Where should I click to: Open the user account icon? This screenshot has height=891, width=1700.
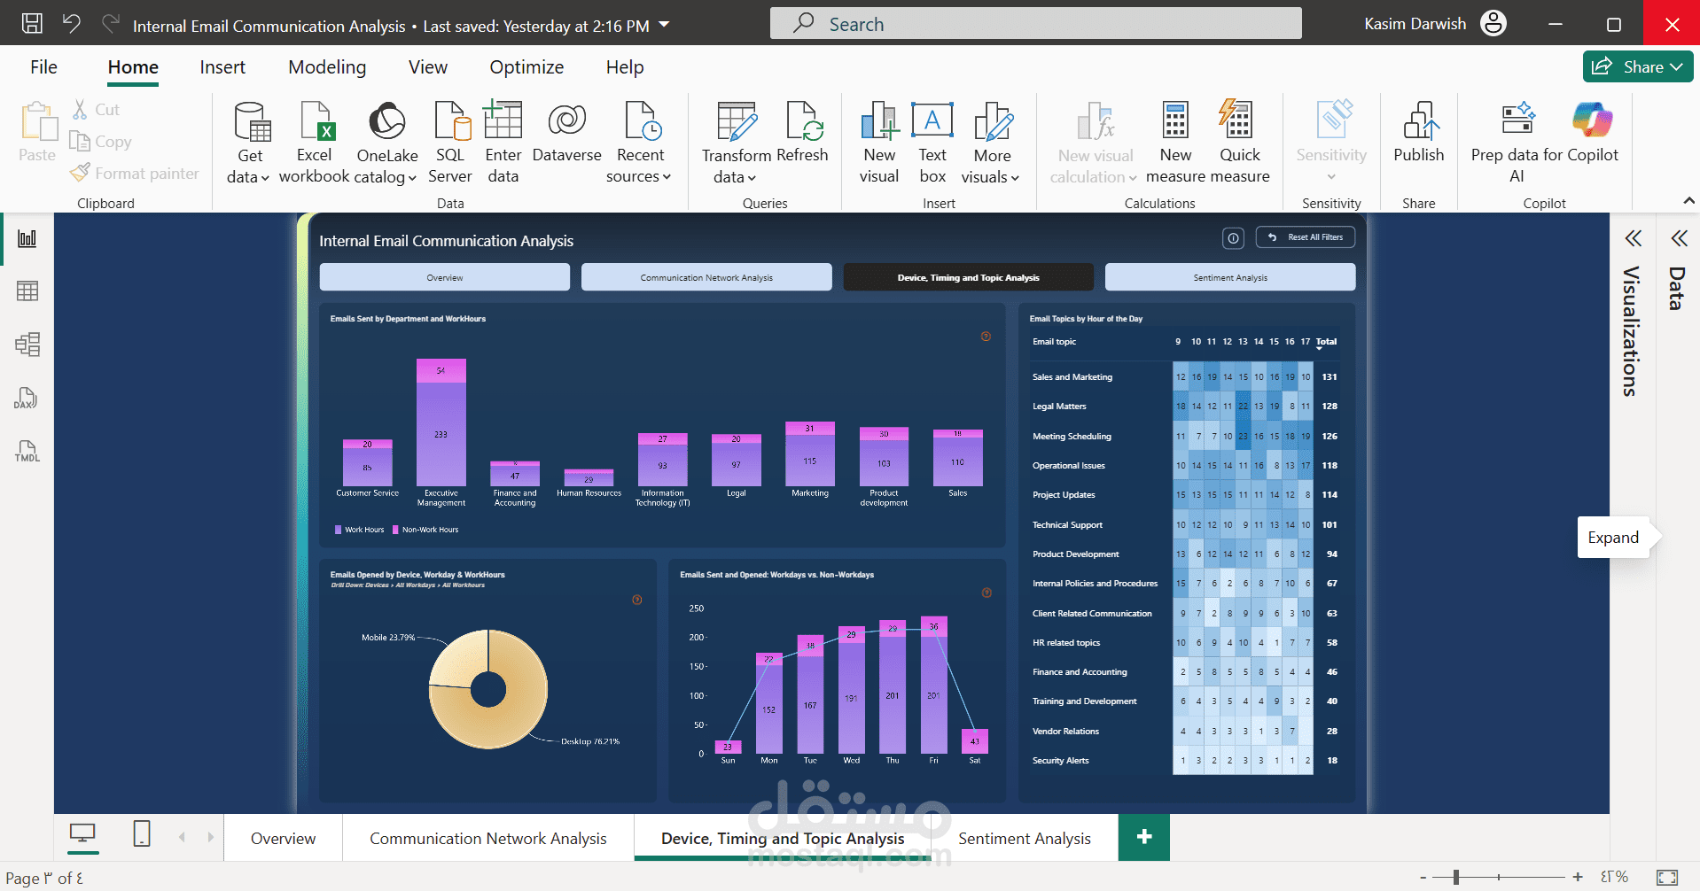pos(1493,23)
